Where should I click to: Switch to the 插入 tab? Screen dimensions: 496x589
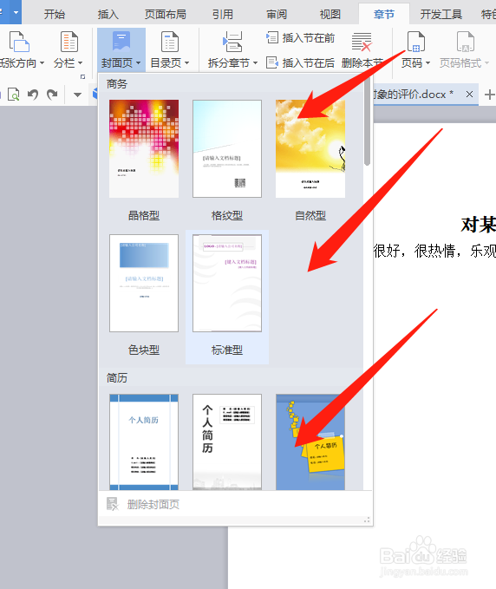coord(108,14)
